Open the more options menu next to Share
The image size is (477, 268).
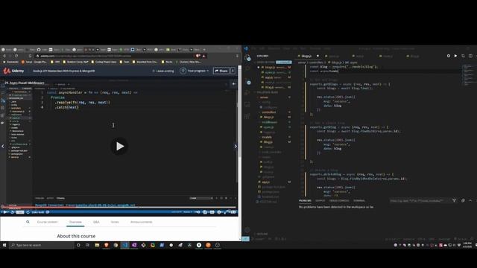[x=233, y=71]
